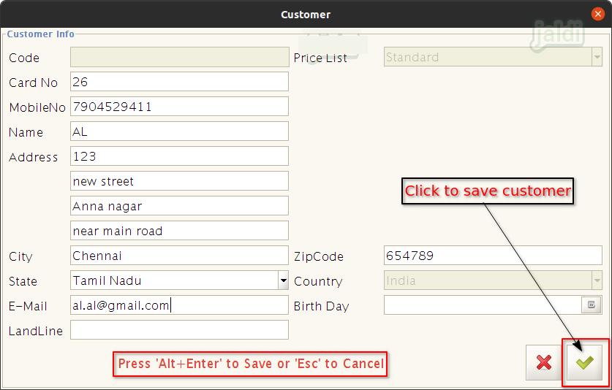Focus the E-Mail input field
Image resolution: width=612 pixels, height=390 pixels.
click(180, 305)
